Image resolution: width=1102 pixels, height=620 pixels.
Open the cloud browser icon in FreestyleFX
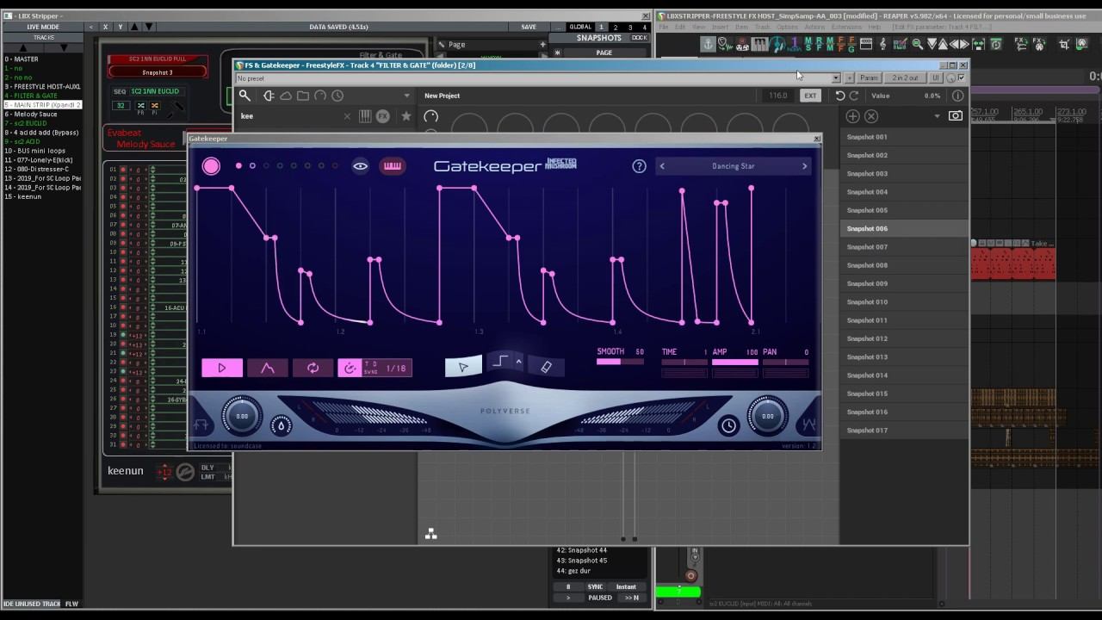pos(286,96)
